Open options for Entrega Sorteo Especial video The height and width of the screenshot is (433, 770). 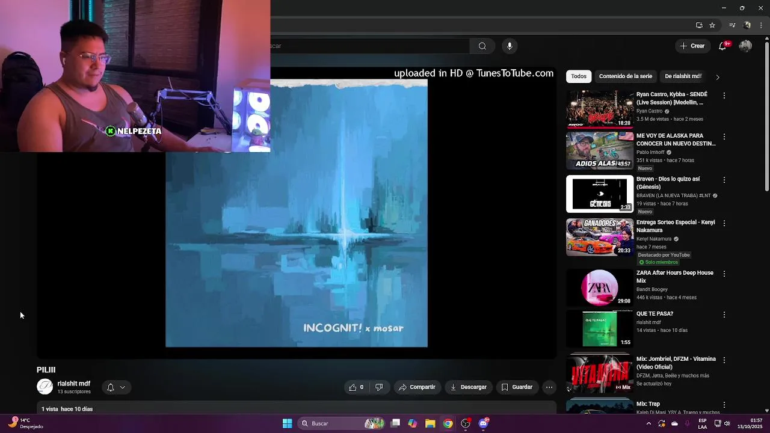tap(724, 223)
